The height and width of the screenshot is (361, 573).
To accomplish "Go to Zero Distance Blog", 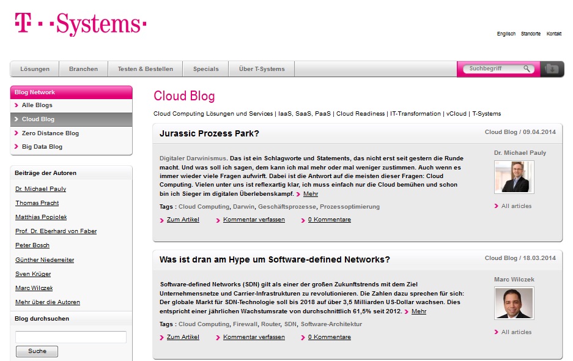I will [50, 133].
